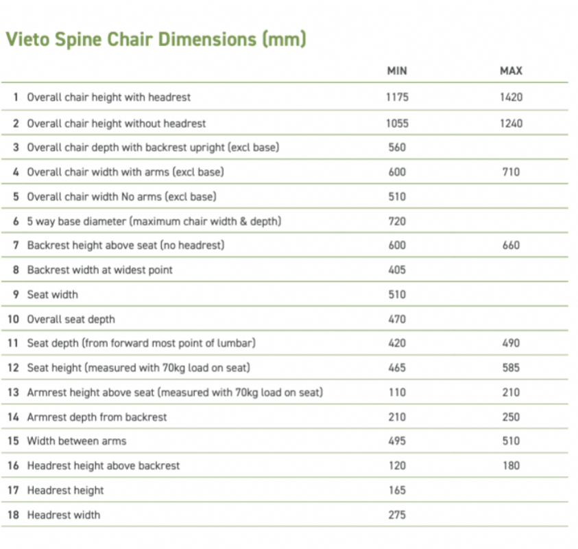This screenshot has width=578, height=549.
Task: Click the 560 value for chair depth
Action: 397,148
